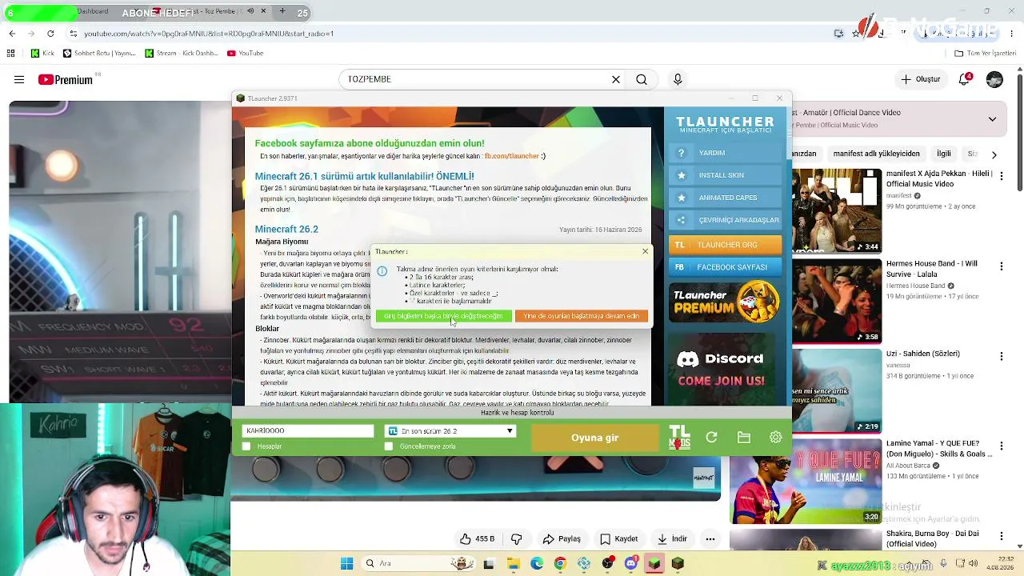Open the fb.com/tlauncher link
This screenshot has width=1024, height=576.
click(x=511, y=156)
